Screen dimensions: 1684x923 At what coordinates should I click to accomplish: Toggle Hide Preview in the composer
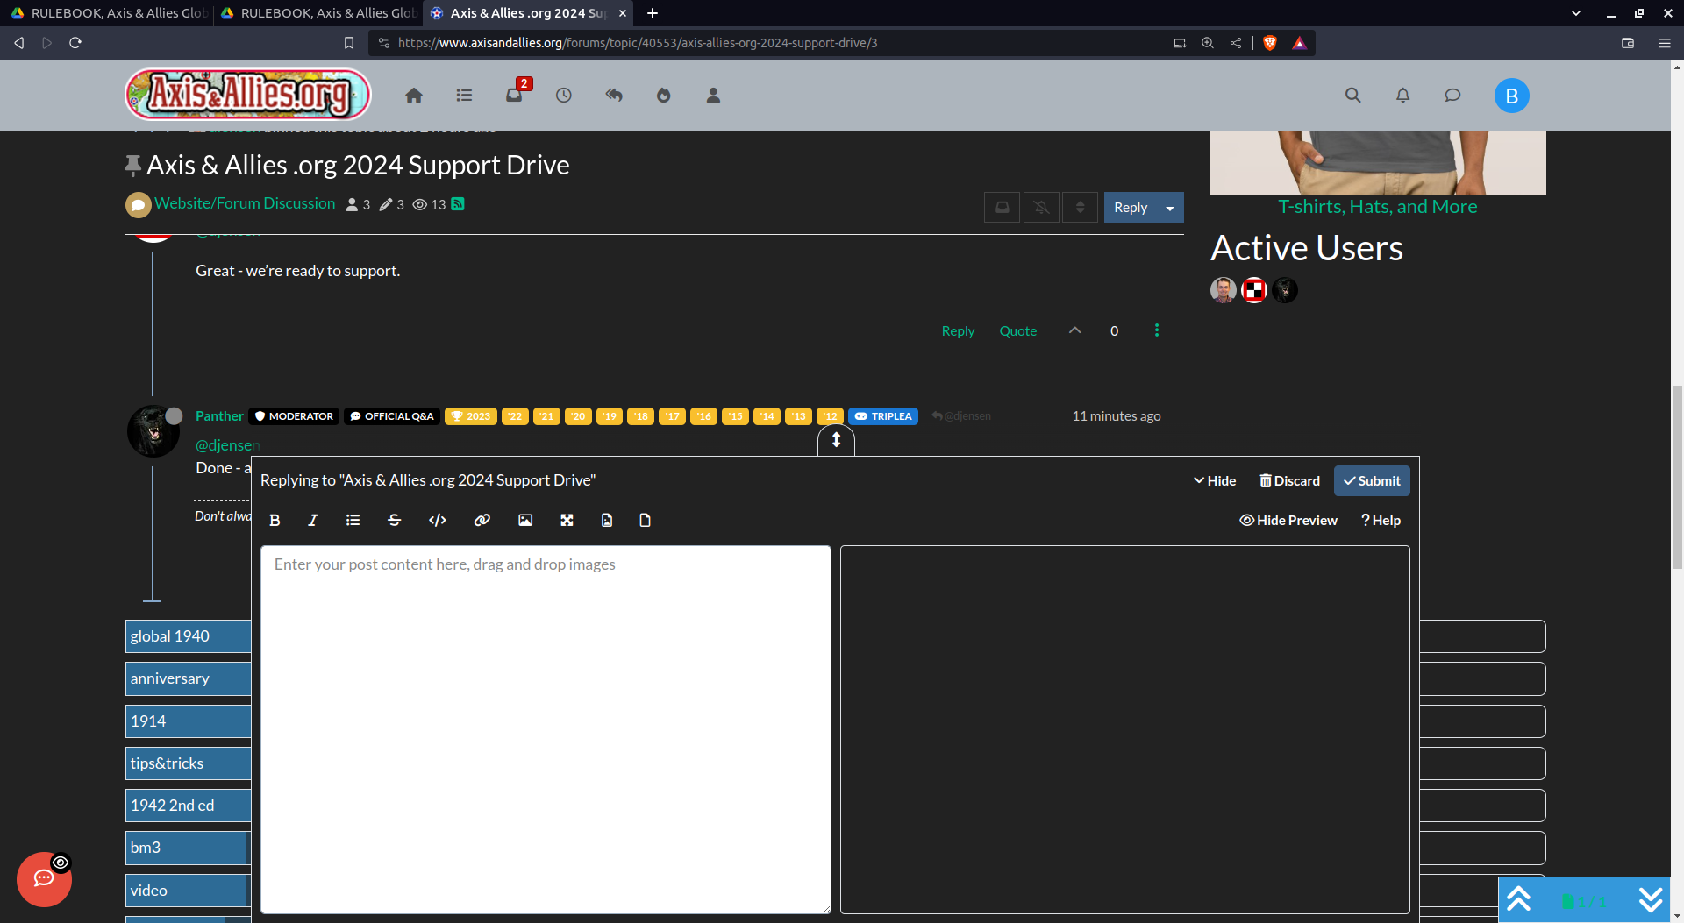1288,521
